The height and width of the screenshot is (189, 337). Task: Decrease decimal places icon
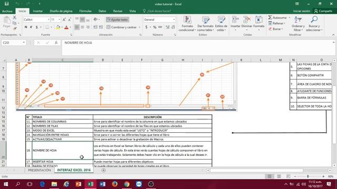(173, 27)
